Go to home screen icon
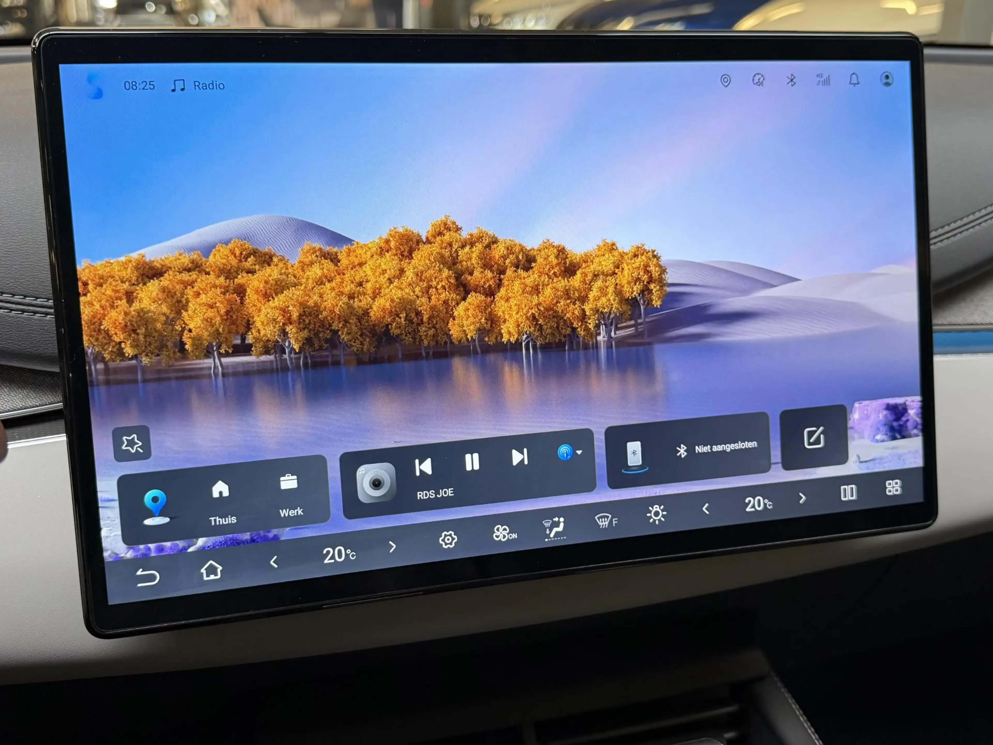 tap(211, 570)
